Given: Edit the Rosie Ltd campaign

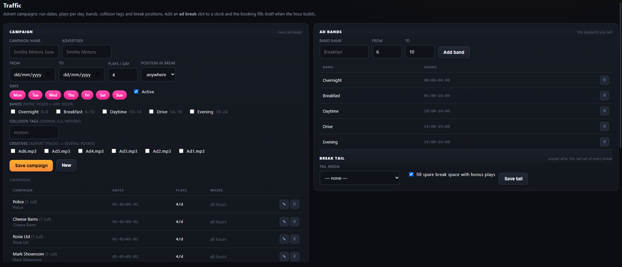Looking at the screenshot, I should point(284,239).
